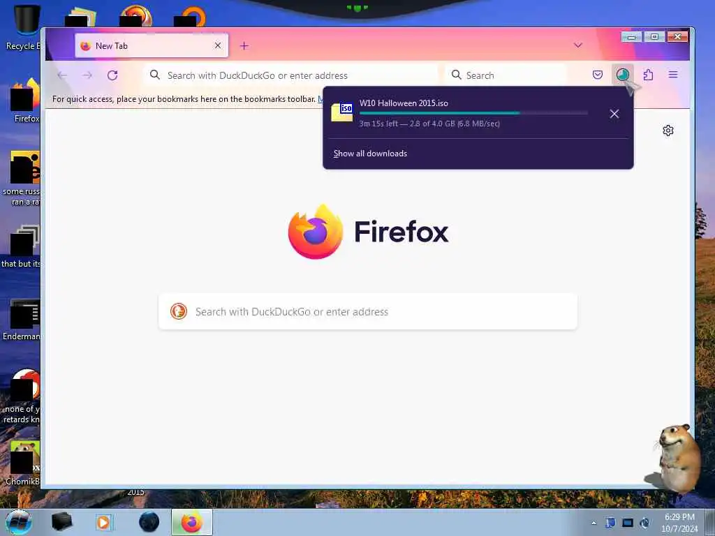Open the Downloads progress toolbar icon
Screen dimensions: 715x536
(x=622, y=75)
